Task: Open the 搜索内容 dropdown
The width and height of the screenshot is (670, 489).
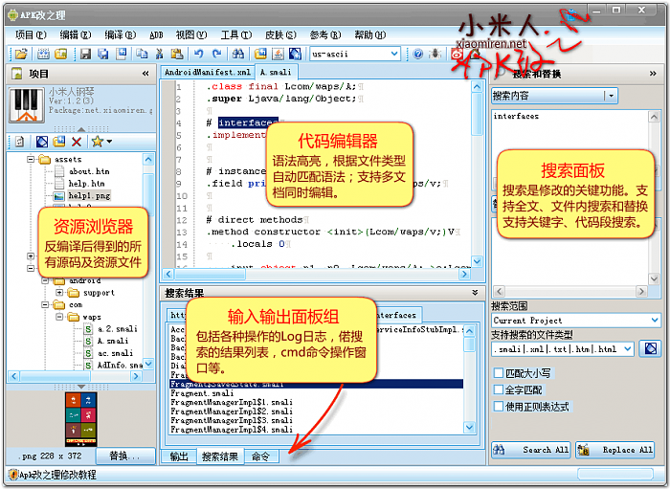Action: coord(611,96)
